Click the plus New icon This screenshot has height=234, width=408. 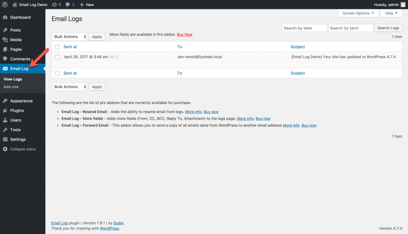point(82,5)
